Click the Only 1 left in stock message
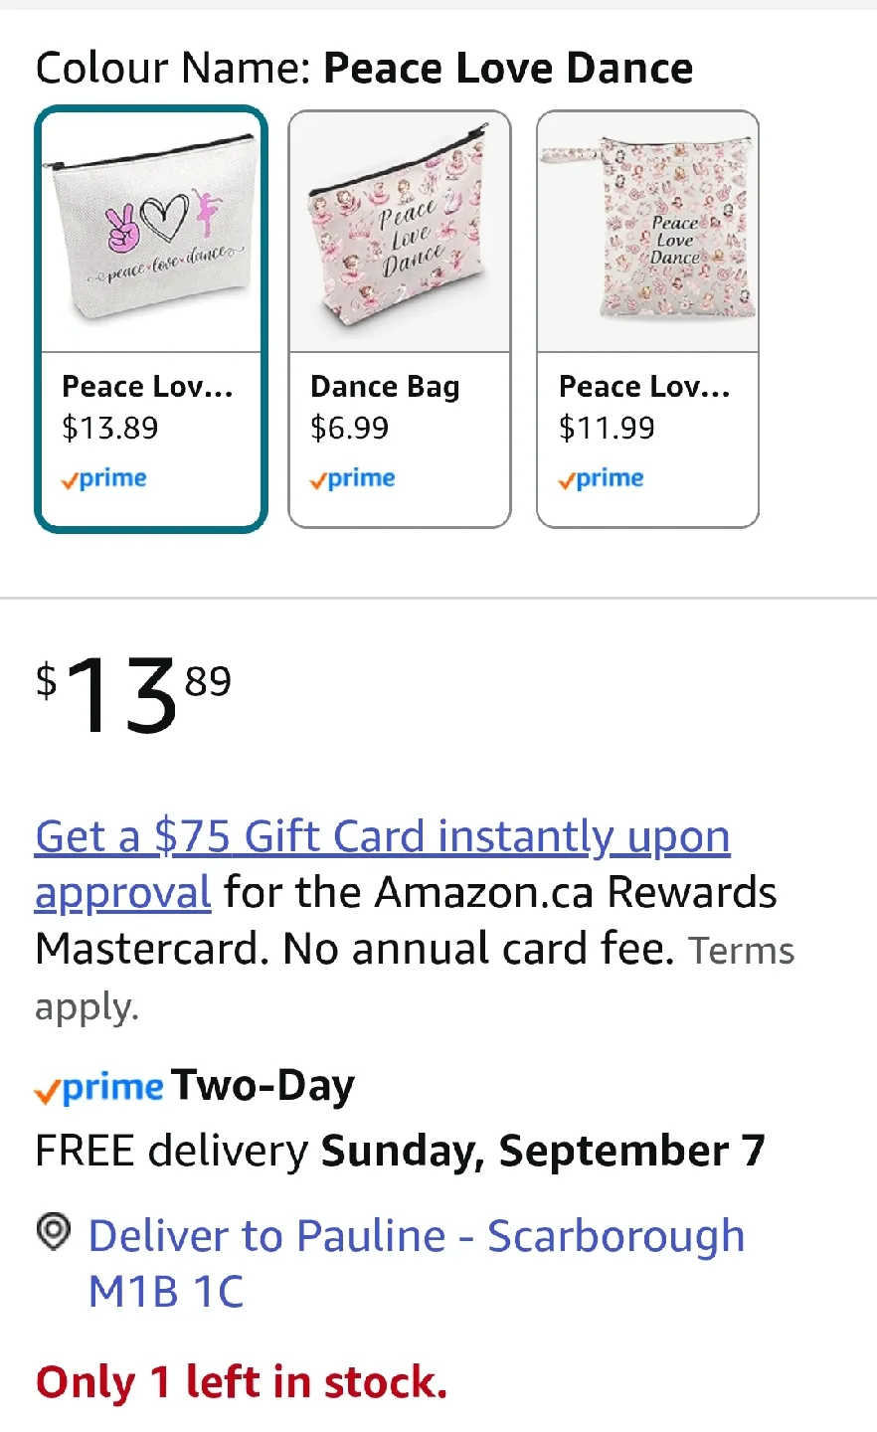 [x=242, y=1382]
